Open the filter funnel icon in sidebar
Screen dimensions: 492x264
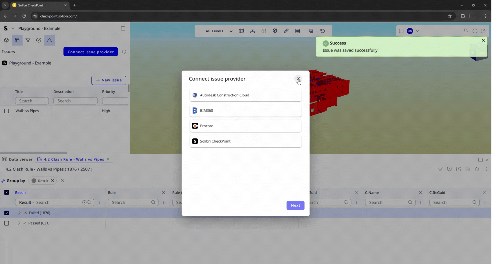[28, 40]
